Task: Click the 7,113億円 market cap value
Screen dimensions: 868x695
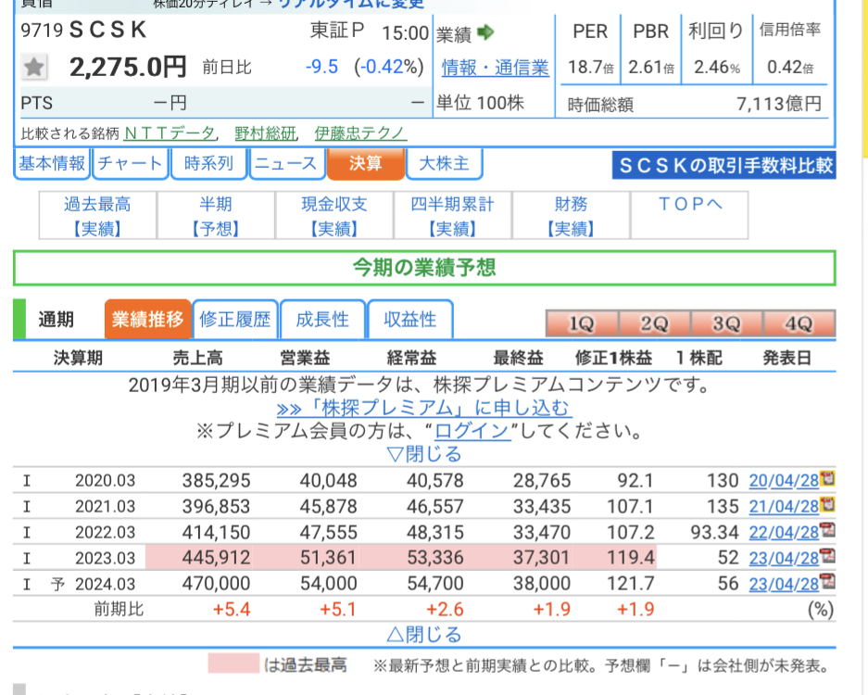Action: click(x=779, y=104)
